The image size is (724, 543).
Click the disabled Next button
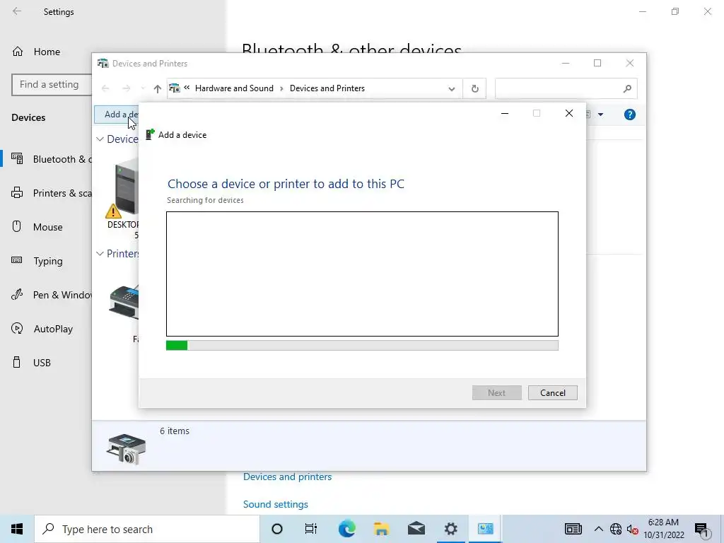(x=497, y=393)
